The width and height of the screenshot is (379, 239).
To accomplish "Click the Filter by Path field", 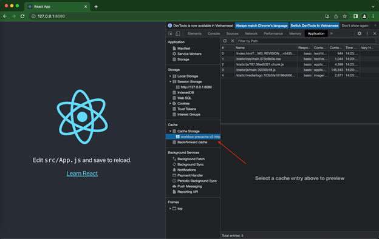I will click(306, 41).
